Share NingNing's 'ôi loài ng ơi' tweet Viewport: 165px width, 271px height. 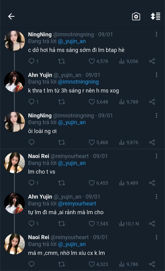(x=152, y=142)
